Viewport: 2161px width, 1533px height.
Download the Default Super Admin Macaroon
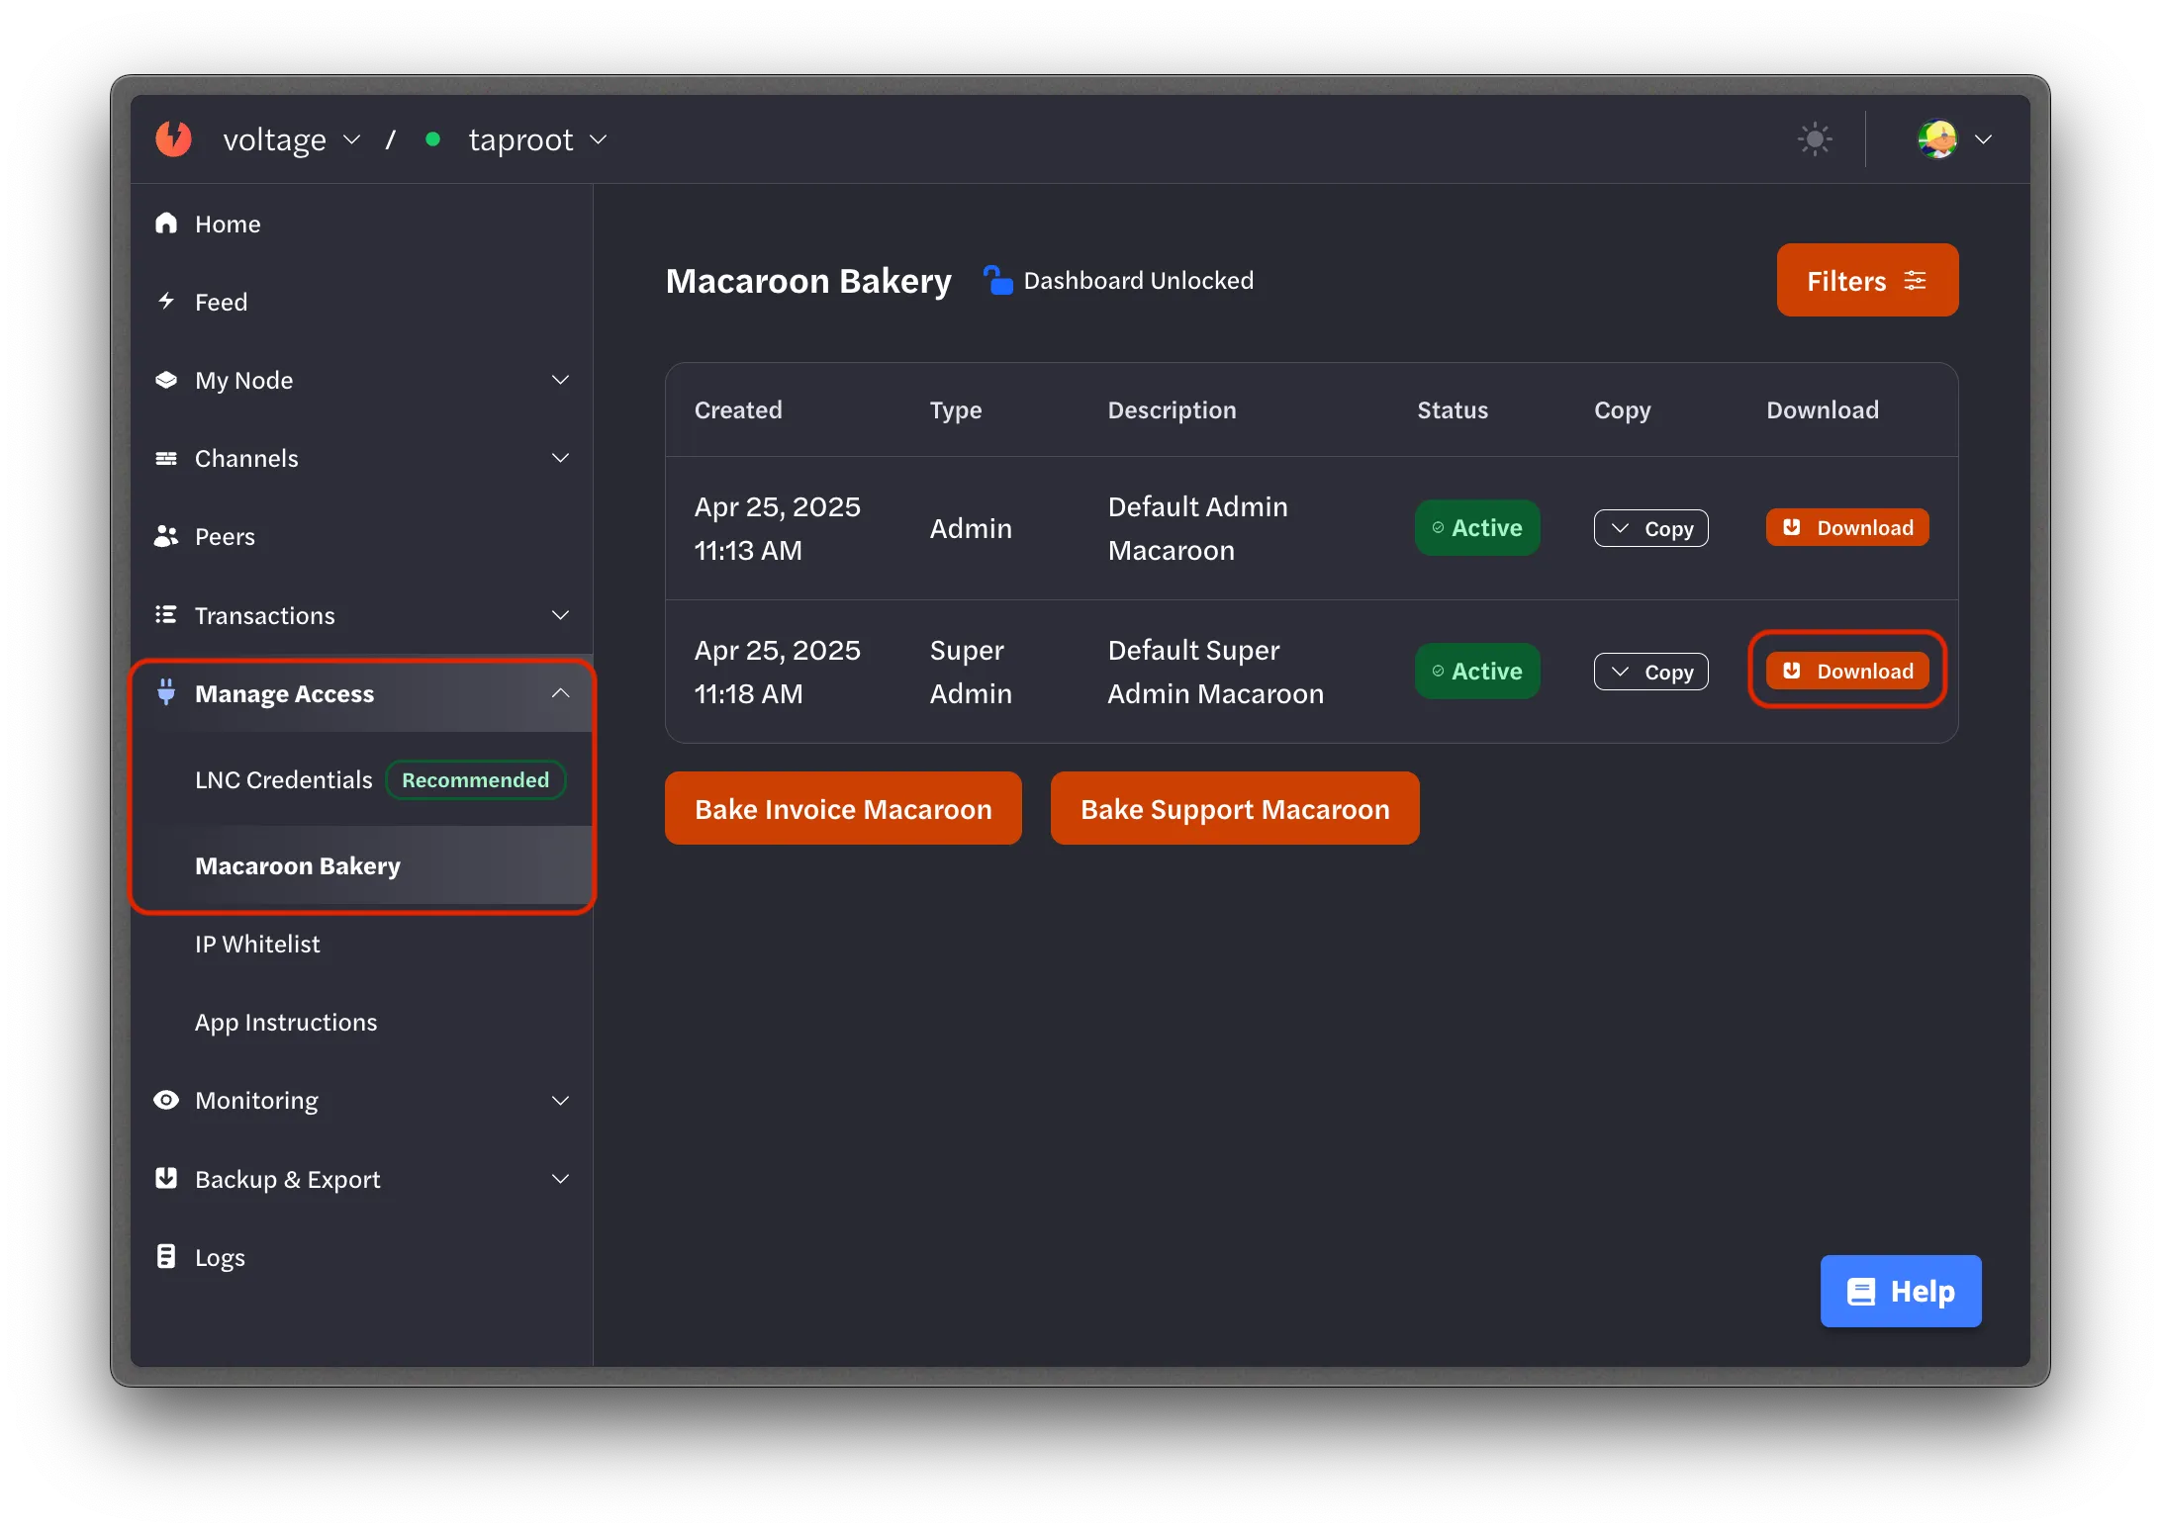point(1845,671)
